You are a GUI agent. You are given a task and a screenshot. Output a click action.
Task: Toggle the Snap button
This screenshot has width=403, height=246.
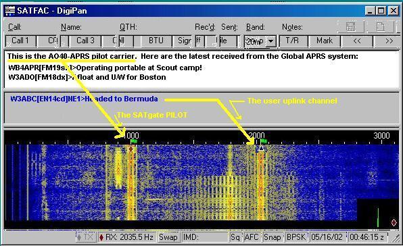tap(272, 237)
